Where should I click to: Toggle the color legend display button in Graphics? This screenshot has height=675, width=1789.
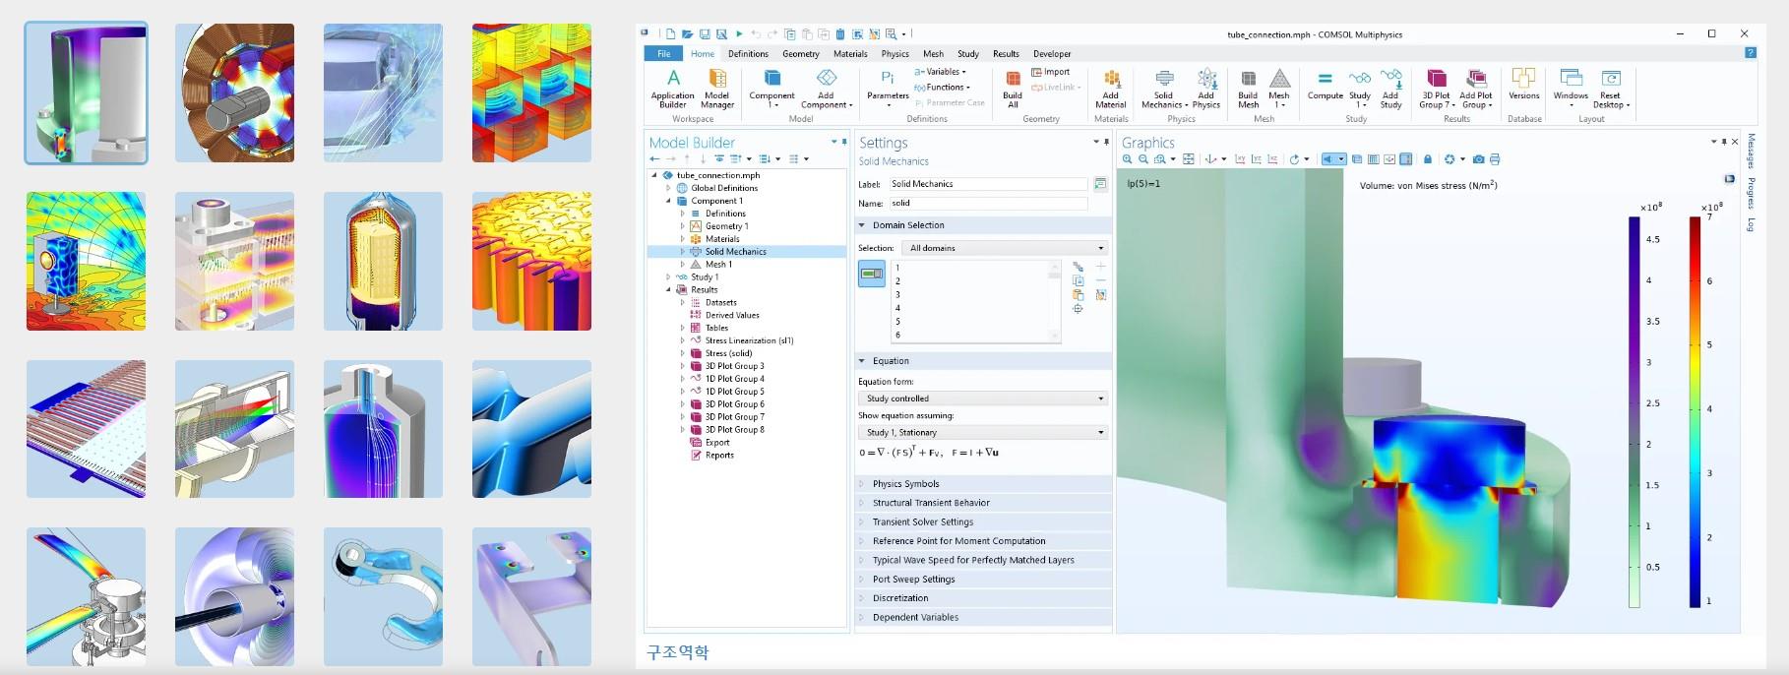click(x=1405, y=159)
